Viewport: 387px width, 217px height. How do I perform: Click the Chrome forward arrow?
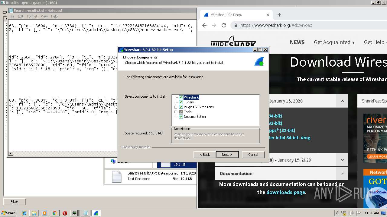[214, 25]
